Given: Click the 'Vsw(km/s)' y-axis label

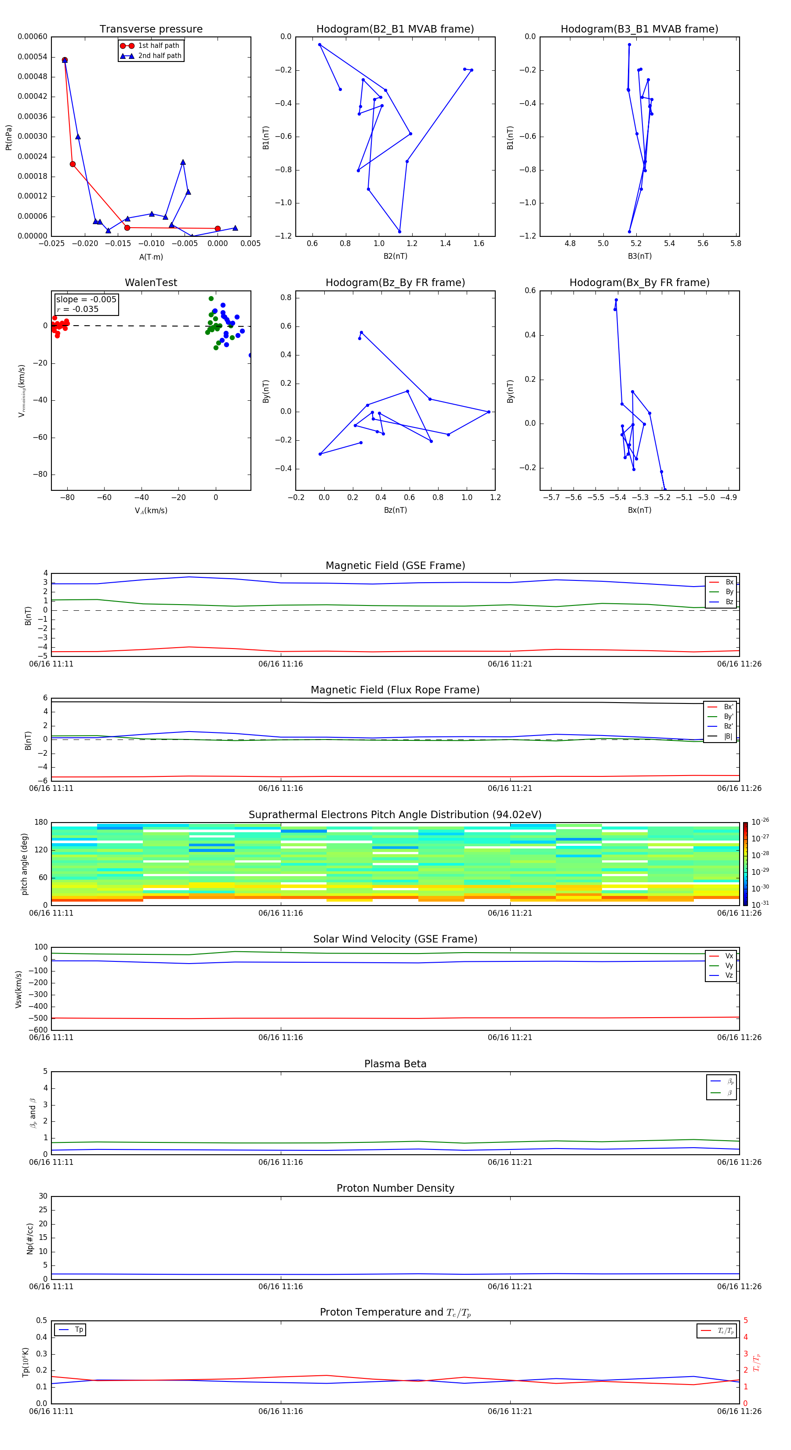Looking at the screenshot, I should coord(18,989).
